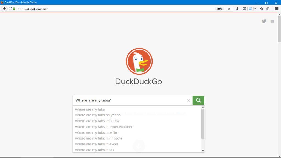Click the page scrollbar up arrow
This screenshot has height=158, width=281.
[279, 15]
